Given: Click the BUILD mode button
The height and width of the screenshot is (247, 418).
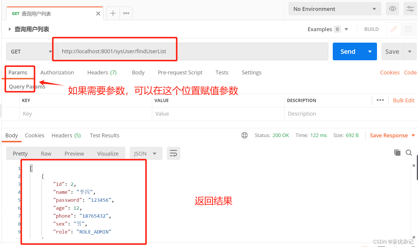Looking at the screenshot, I should [371, 29].
